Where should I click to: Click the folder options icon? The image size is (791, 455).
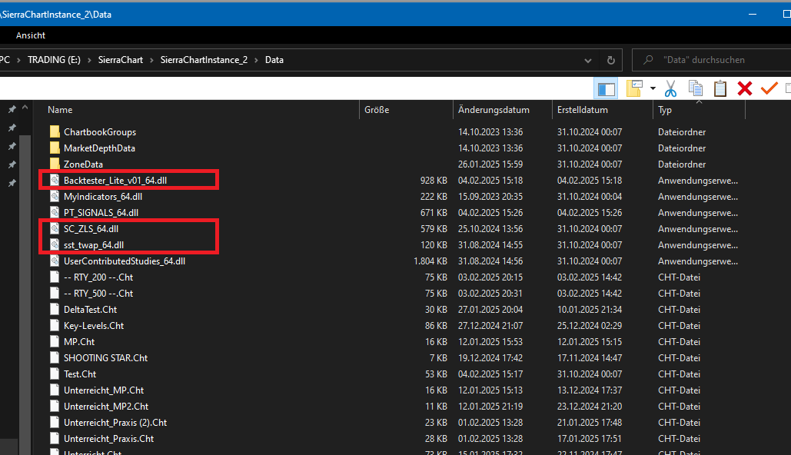coord(633,88)
